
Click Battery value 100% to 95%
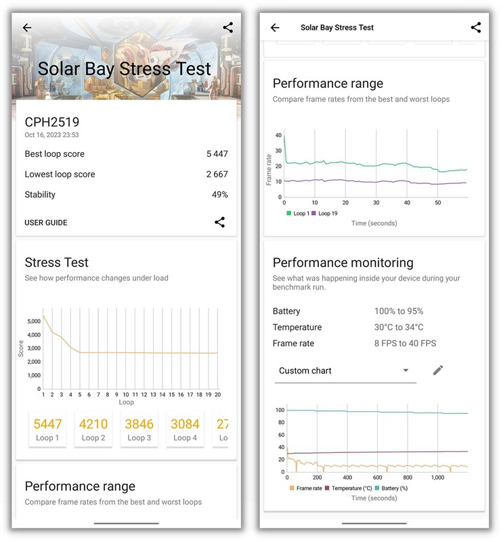pyautogui.click(x=399, y=311)
